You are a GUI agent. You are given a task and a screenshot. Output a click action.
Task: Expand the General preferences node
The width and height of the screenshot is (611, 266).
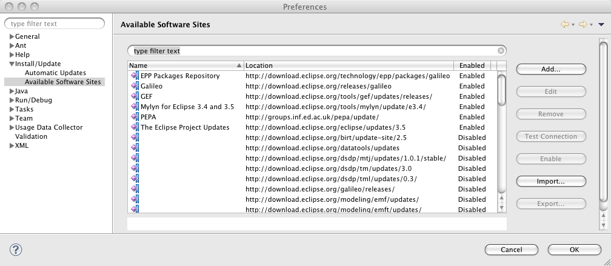click(x=12, y=36)
